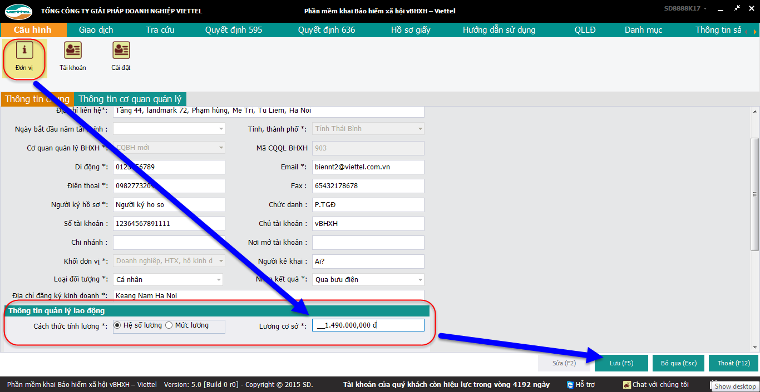Click the Mã CQQL BHXH field showing 903

point(368,148)
